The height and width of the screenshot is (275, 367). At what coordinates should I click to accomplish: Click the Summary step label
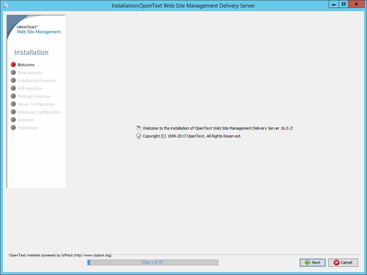tap(26, 120)
